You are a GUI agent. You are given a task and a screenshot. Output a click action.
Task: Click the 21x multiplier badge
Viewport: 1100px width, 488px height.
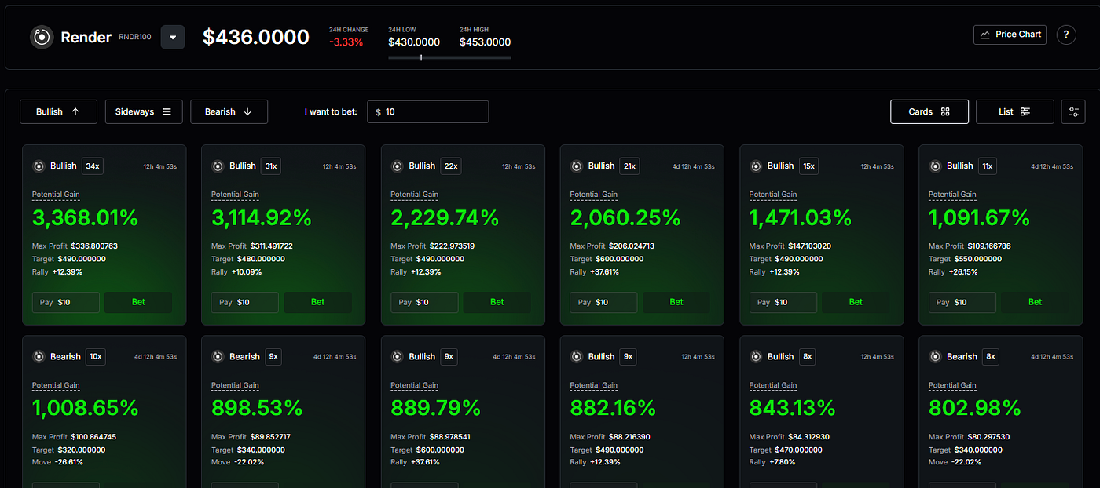coord(630,166)
